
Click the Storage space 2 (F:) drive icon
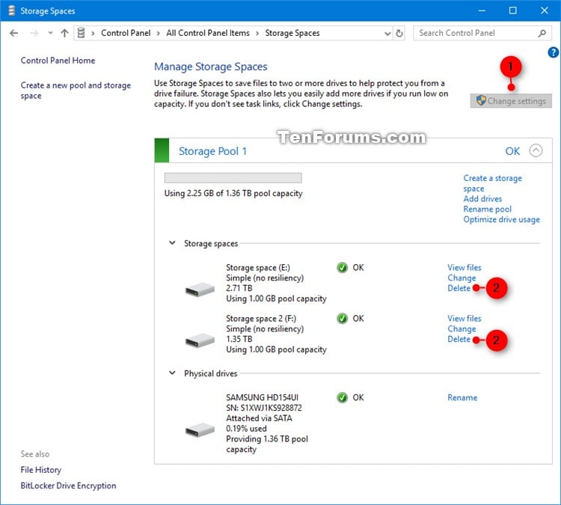pos(200,340)
